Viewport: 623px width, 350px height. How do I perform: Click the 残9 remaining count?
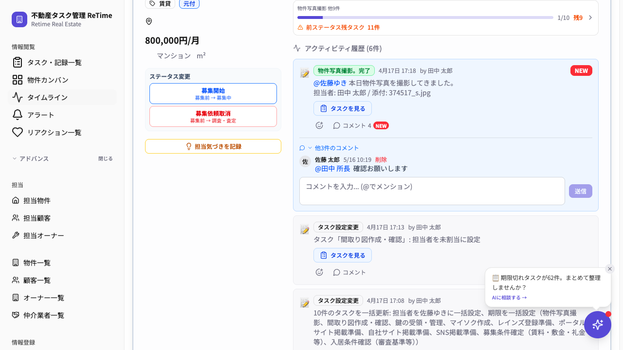pyautogui.click(x=578, y=17)
